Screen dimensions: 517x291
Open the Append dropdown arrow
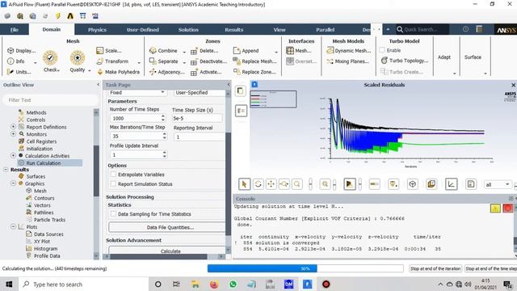tap(276, 52)
